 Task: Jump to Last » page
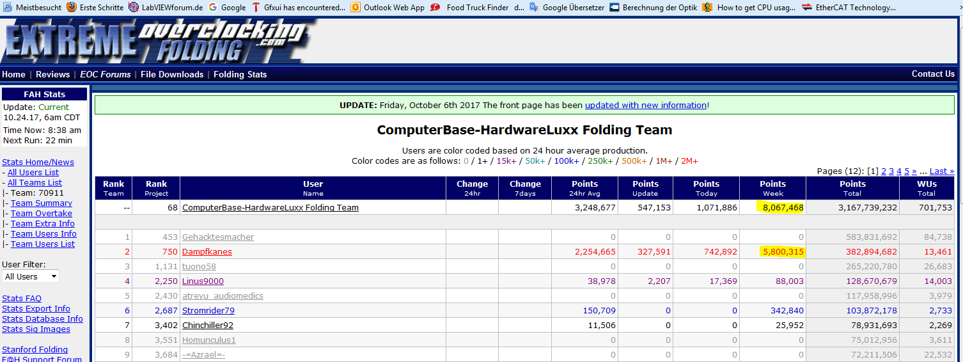pyautogui.click(x=942, y=171)
